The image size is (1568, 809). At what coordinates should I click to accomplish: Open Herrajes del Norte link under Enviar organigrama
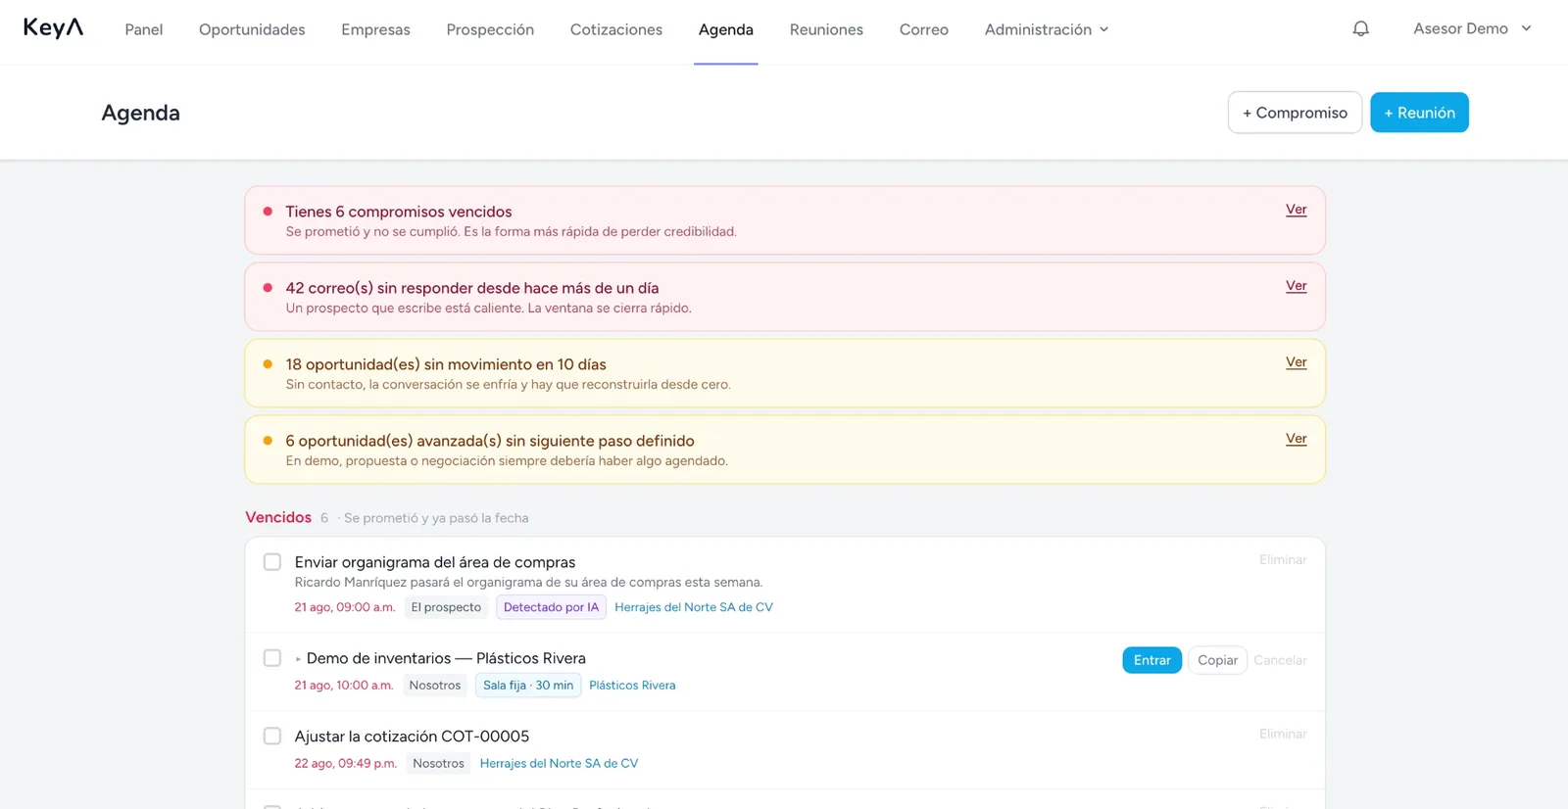tap(694, 607)
